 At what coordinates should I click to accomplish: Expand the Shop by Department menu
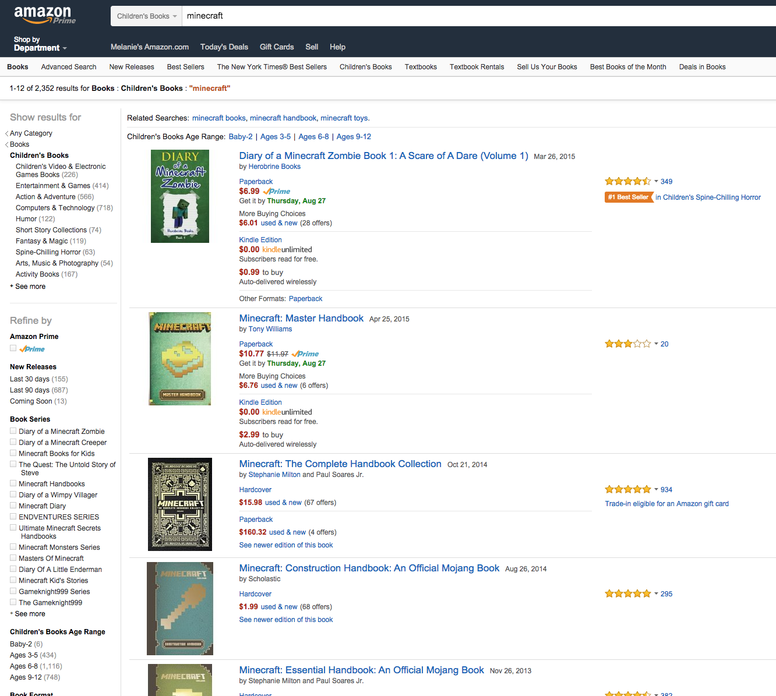tap(40, 44)
